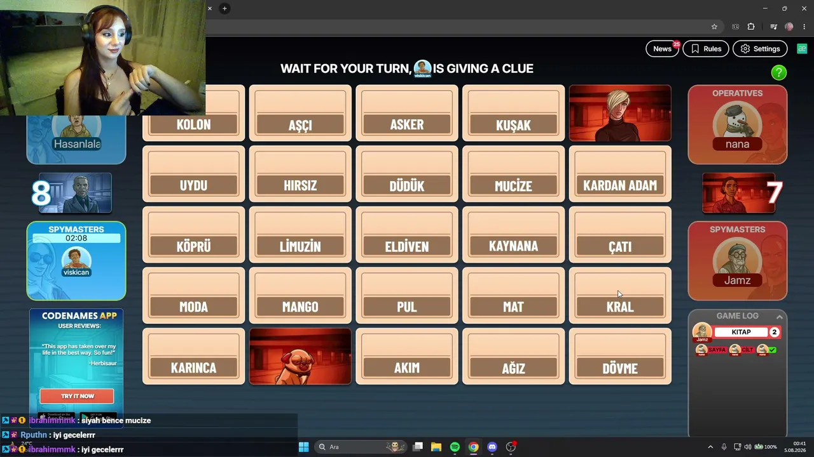The height and width of the screenshot is (457, 814).
Task: Open File Explorer from the taskbar
Action: click(436, 447)
